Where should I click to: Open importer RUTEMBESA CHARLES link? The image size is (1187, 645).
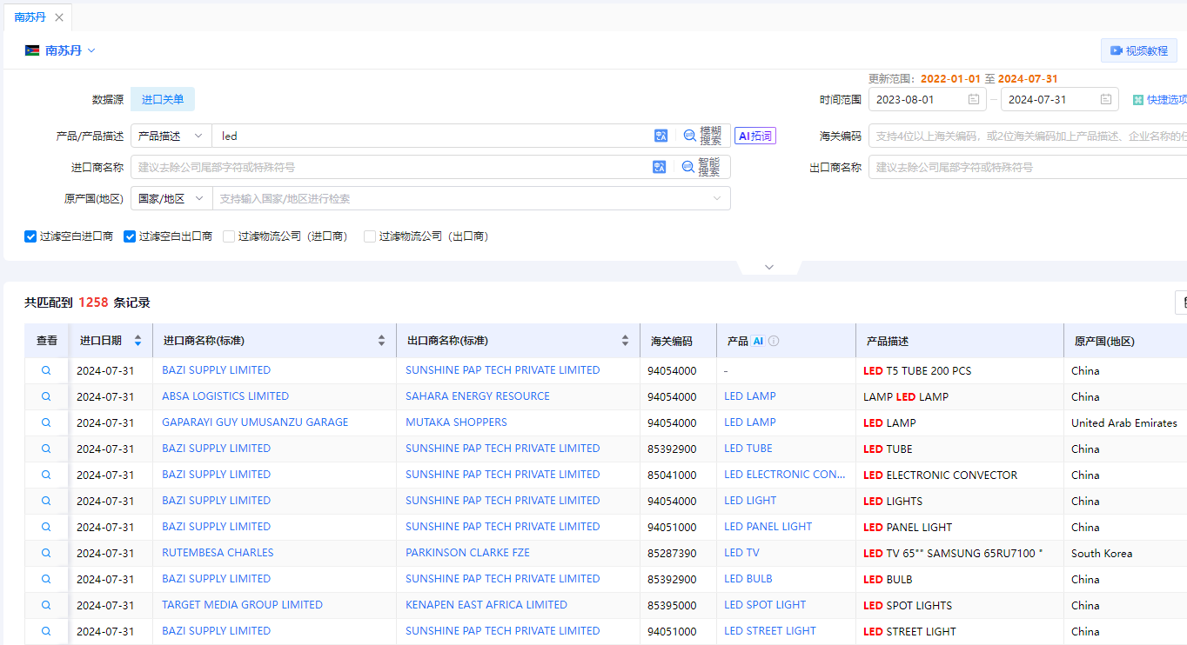point(218,553)
